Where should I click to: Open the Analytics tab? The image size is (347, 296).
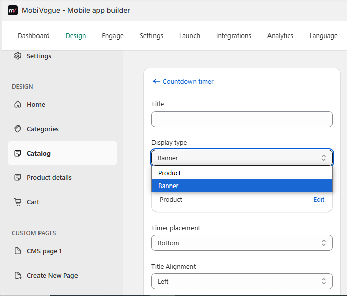(x=280, y=35)
